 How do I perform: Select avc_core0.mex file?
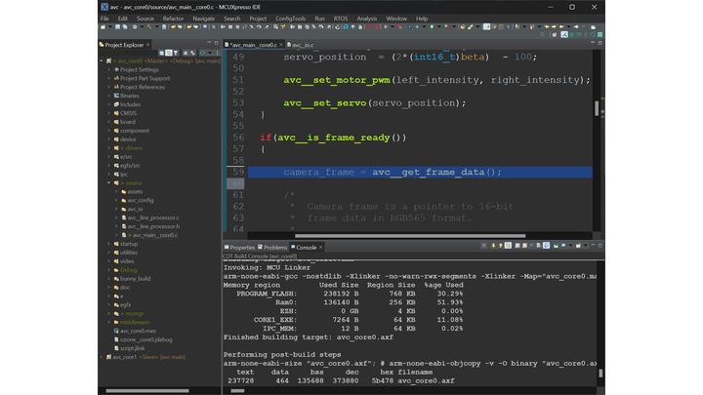(137, 331)
